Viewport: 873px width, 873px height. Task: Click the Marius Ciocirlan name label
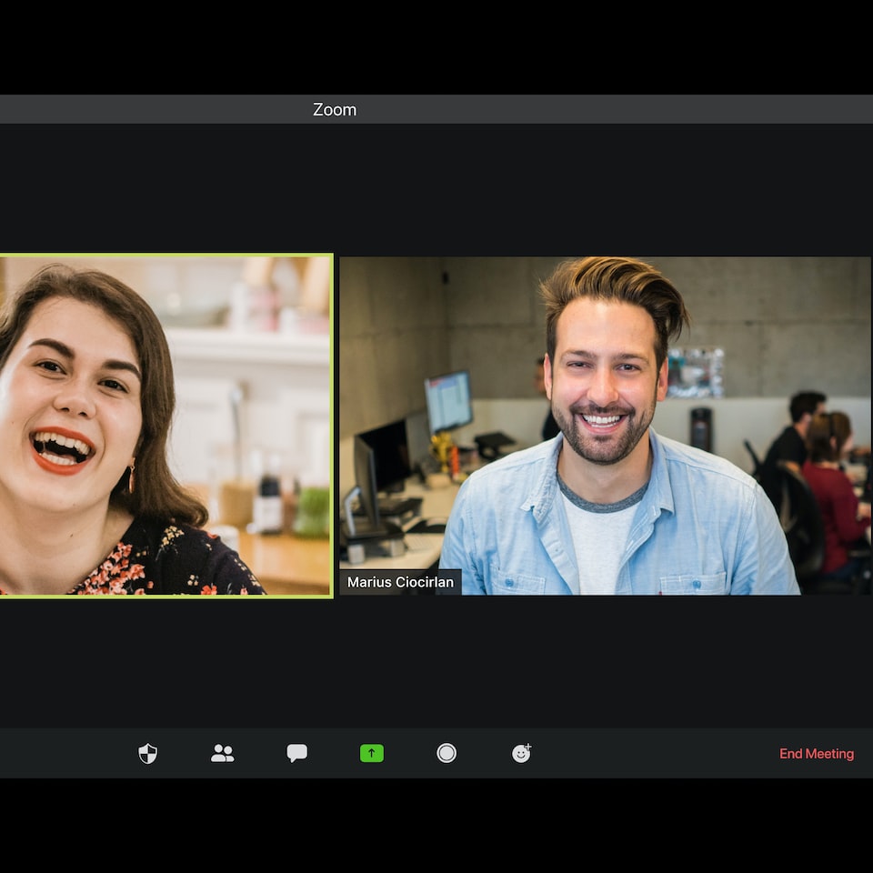tap(400, 582)
